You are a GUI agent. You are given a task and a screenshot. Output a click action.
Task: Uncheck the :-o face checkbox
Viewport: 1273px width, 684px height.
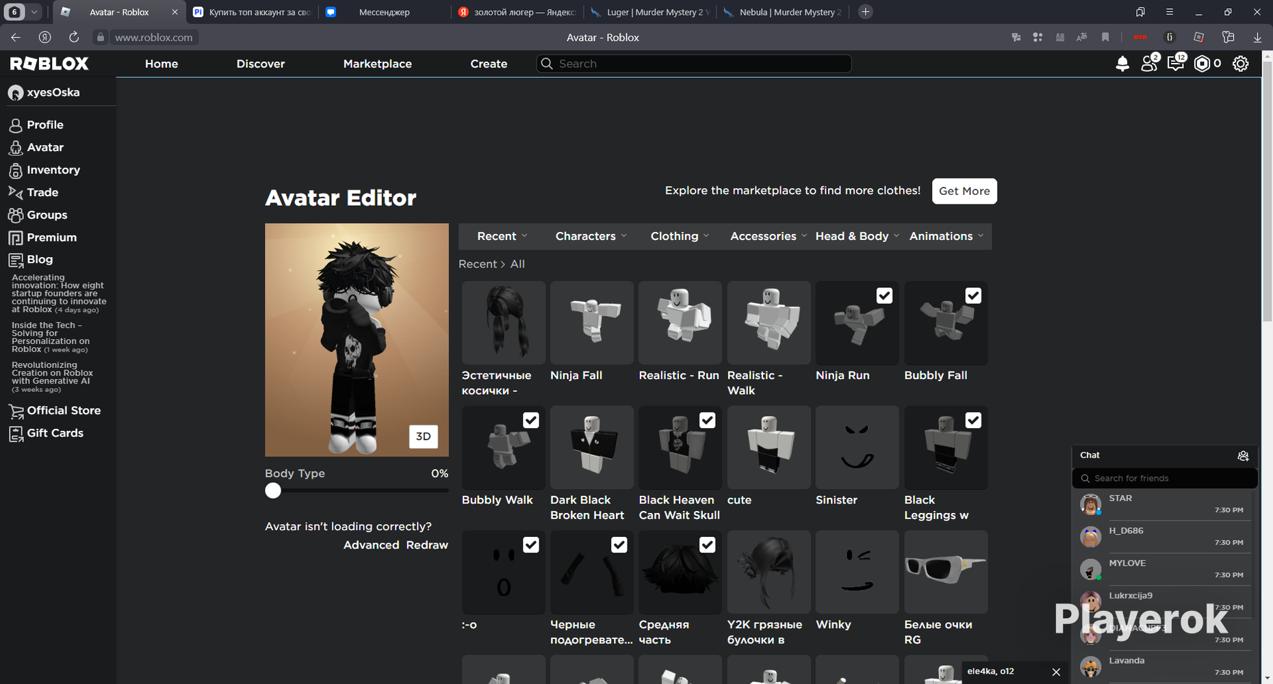pyautogui.click(x=530, y=544)
